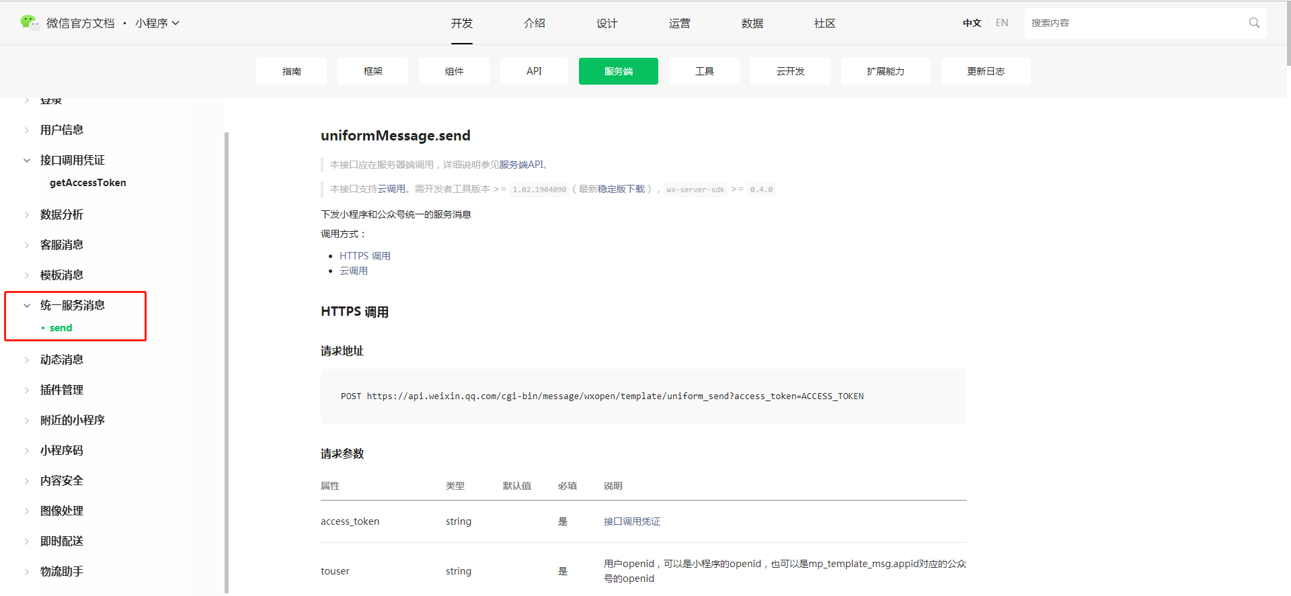
Task: Click the access_token table cell
Action: (350, 521)
